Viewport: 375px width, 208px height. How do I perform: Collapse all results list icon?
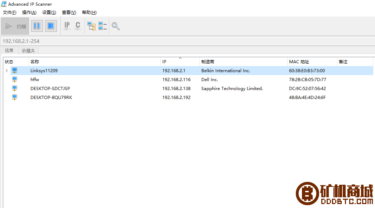102,26
